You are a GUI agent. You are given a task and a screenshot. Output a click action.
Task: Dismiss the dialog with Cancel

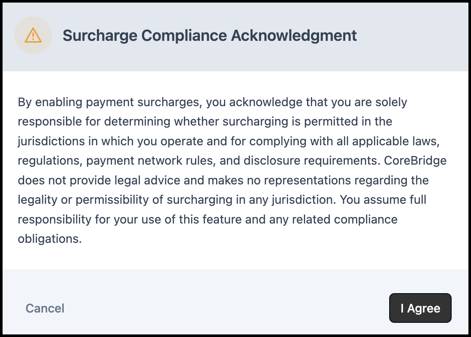(45, 308)
